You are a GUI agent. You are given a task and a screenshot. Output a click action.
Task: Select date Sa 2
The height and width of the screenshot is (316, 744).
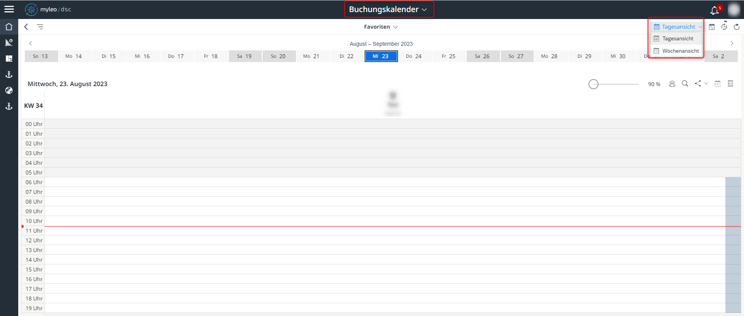pyautogui.click(x=721, y=56)
